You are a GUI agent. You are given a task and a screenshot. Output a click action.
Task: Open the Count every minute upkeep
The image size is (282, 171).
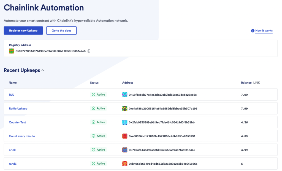click(x=22, y=136)
